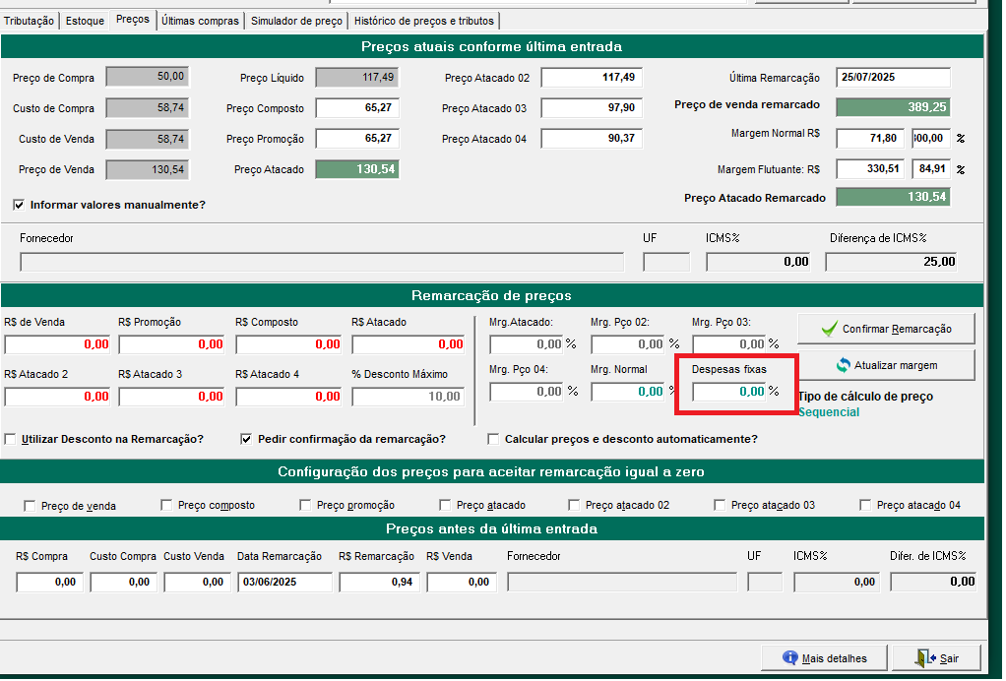Click the blue info Mais detalhes icon
Viewport: 1006px width, 681px height.
[x=789, y=657]
